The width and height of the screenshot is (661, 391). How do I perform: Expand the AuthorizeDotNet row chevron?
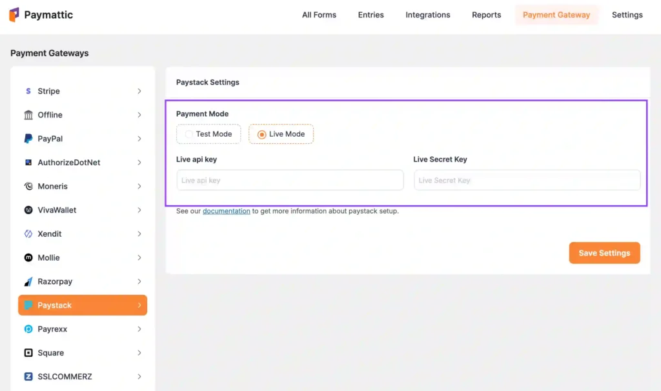click(x=139, y=162)
